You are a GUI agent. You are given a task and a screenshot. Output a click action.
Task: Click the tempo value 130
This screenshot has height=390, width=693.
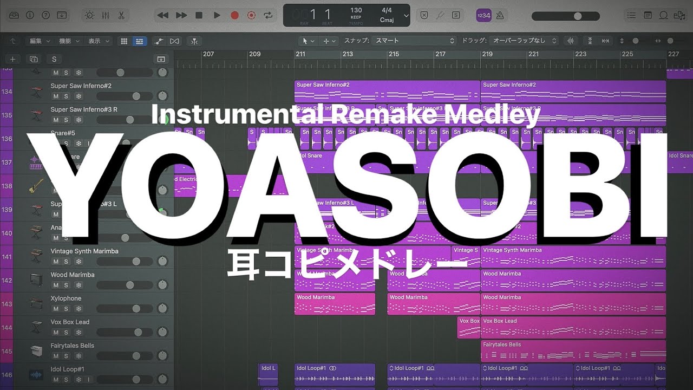pyautogui.click(x=356, y=10)
